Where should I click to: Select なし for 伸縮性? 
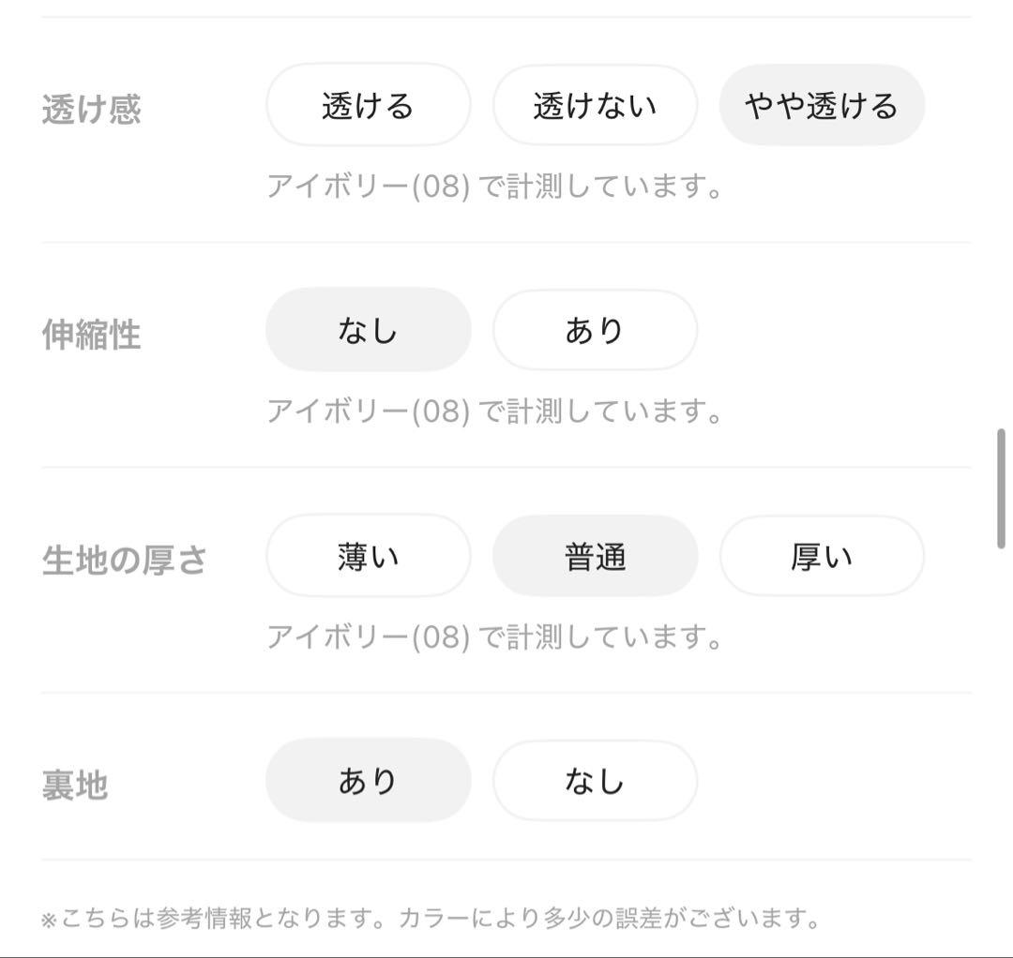(369, 330)
